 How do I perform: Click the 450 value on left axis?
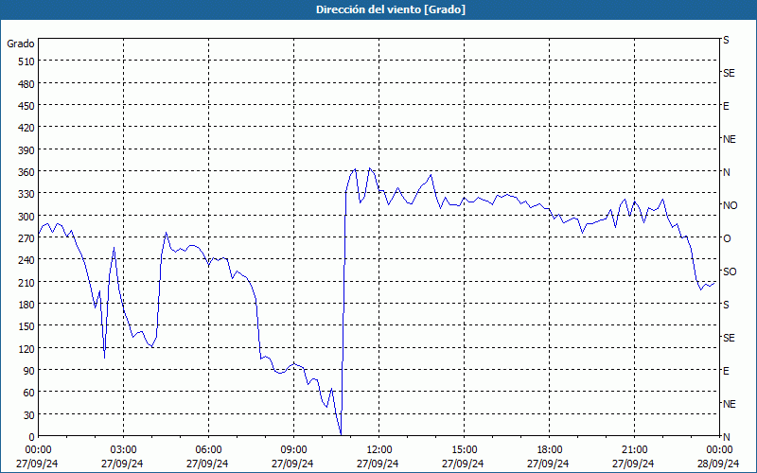click(26, 106)
